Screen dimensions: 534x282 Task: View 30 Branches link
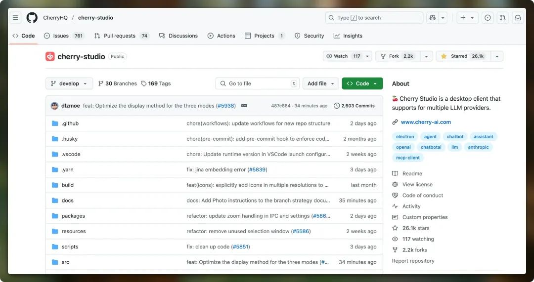[x=118, y=83]
